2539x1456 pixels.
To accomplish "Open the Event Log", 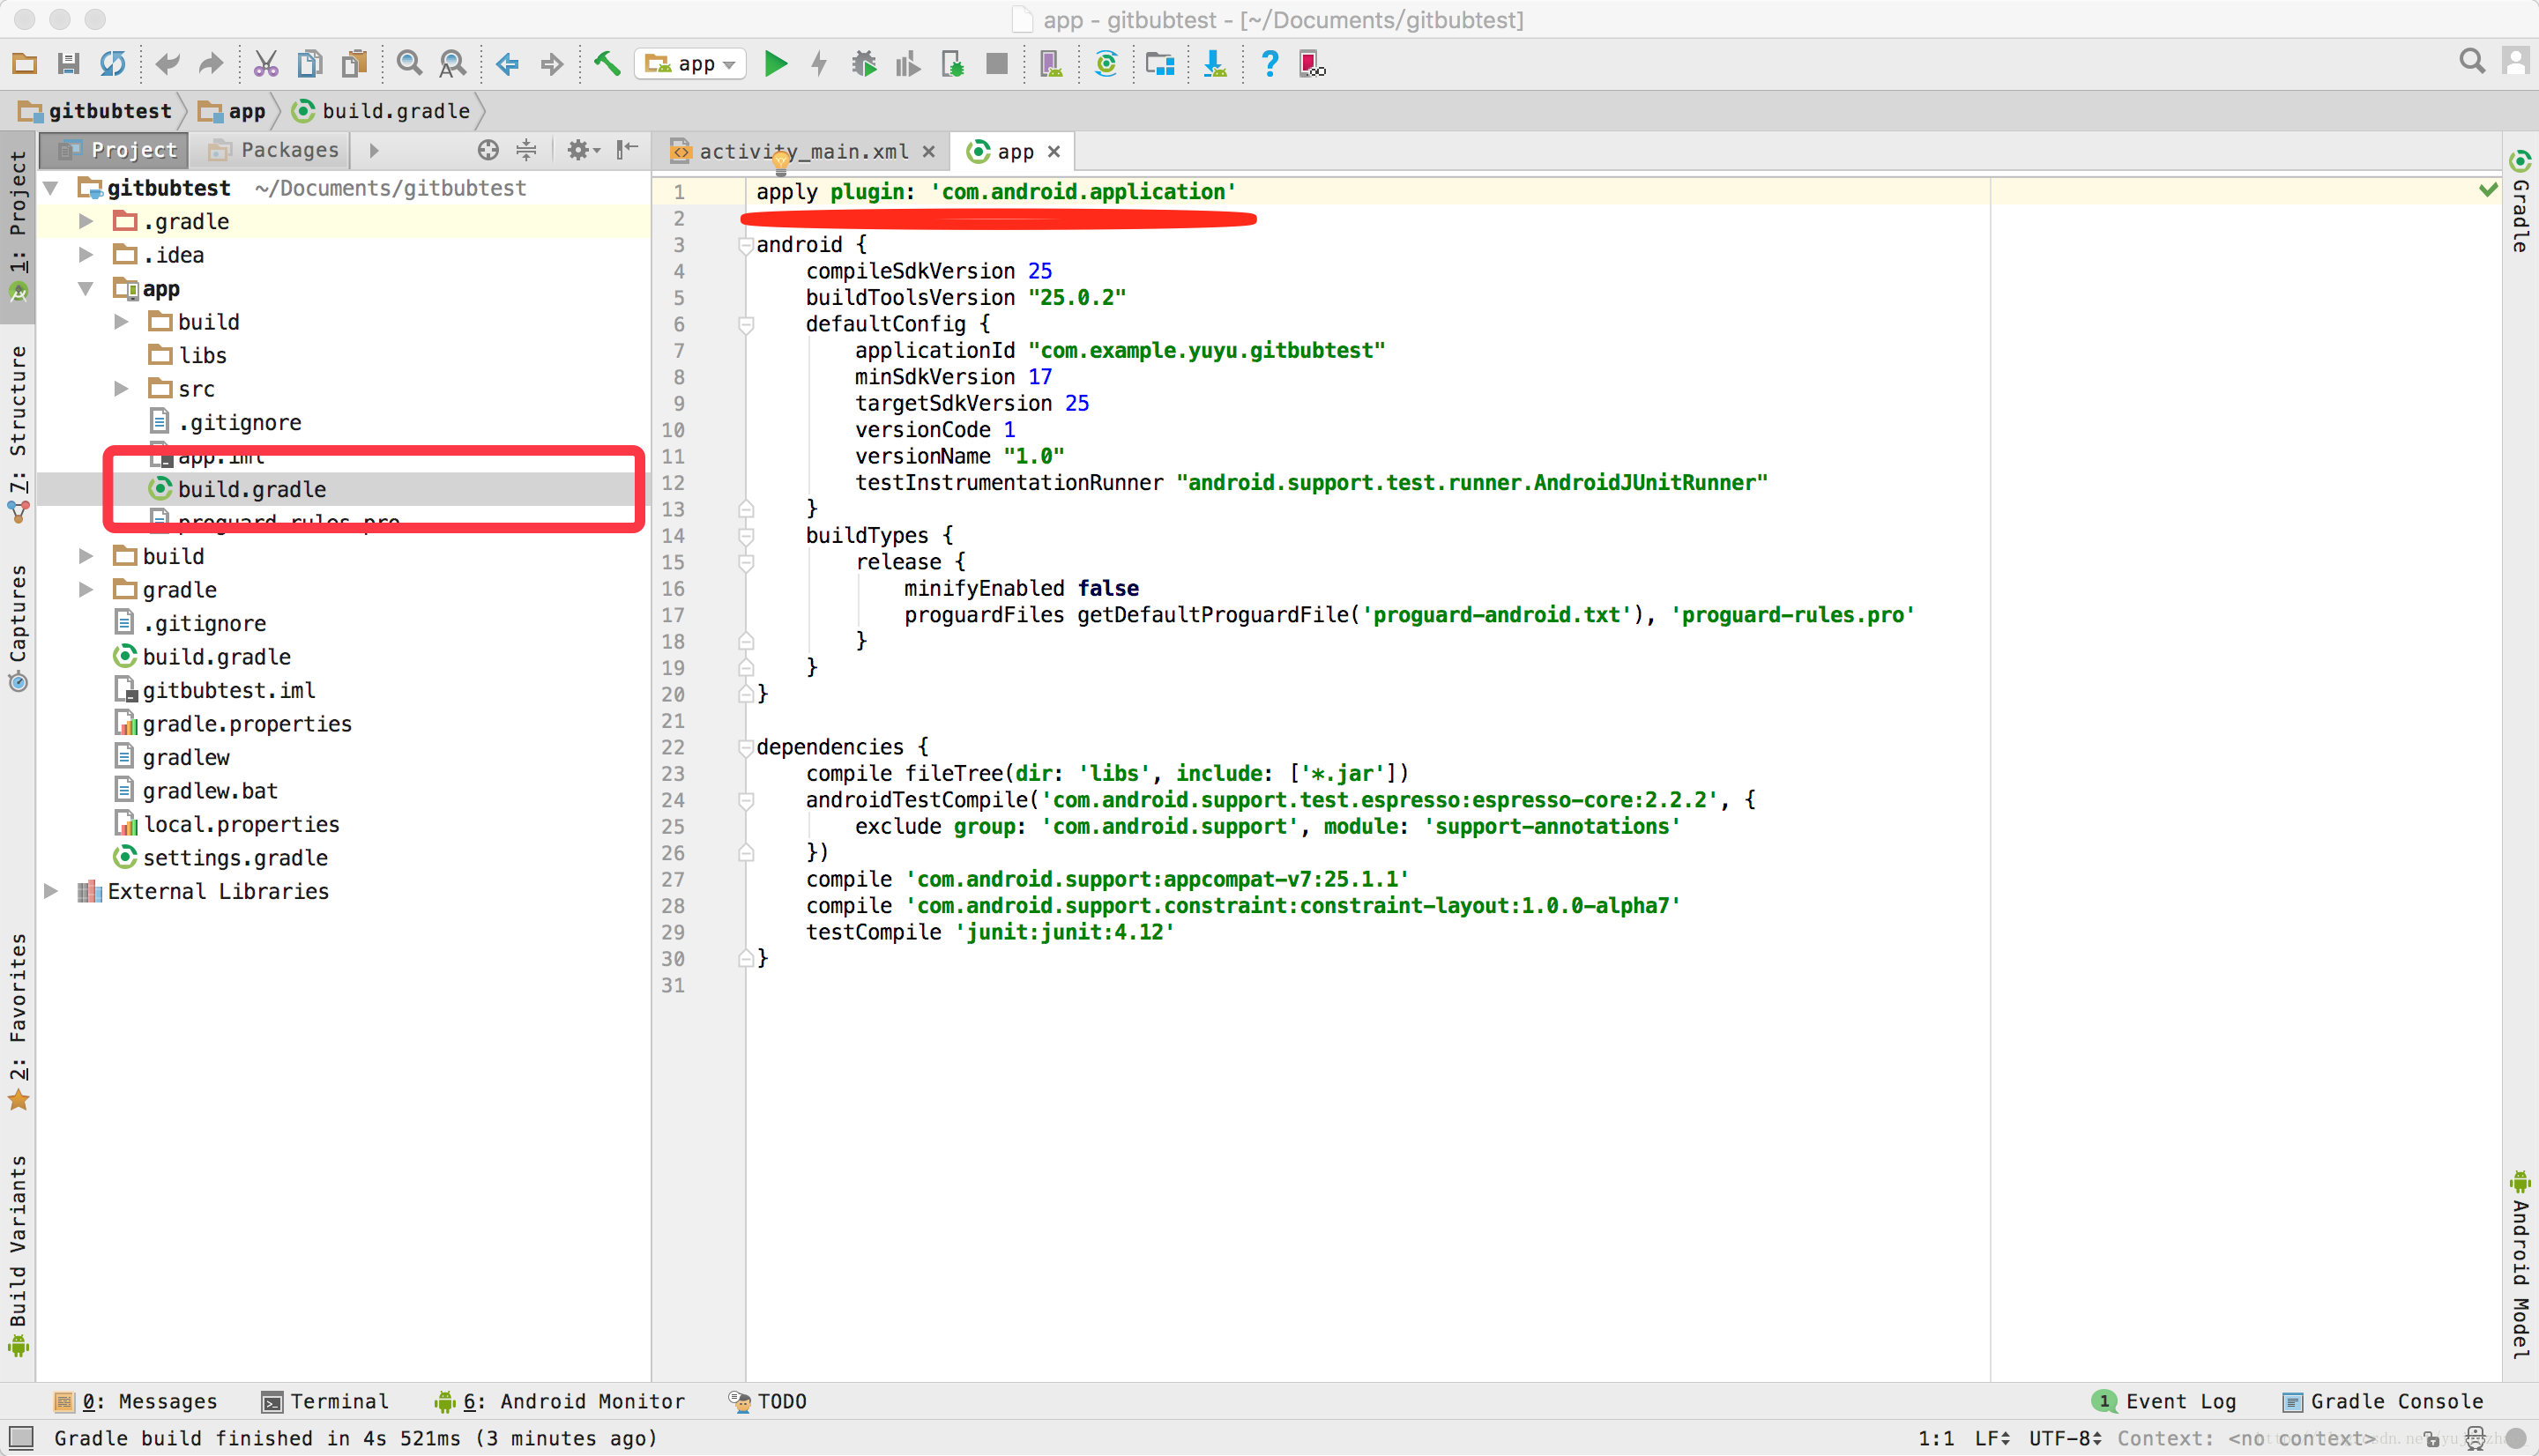I will click(2164, 1402).
